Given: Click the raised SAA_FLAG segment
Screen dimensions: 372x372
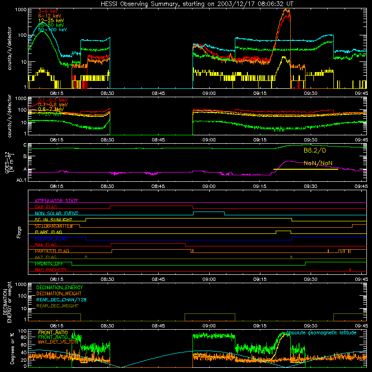Looking at the screenshot, I should [148, 243].
